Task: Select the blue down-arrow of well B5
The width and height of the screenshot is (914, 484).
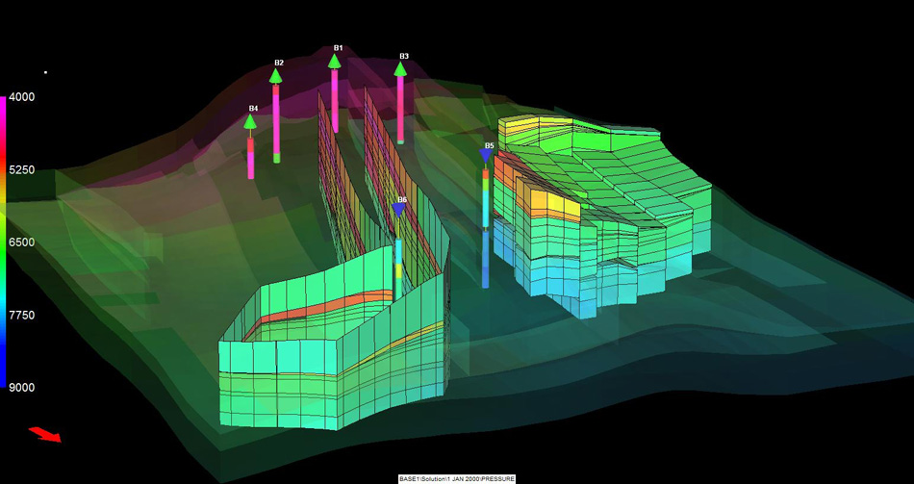Action: (486, 156)
